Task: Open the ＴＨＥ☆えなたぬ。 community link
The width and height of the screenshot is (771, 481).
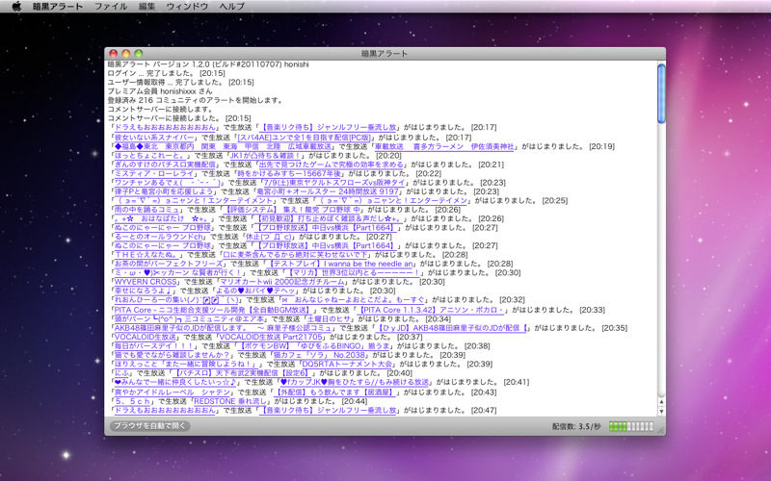Action: coord(147,255)
